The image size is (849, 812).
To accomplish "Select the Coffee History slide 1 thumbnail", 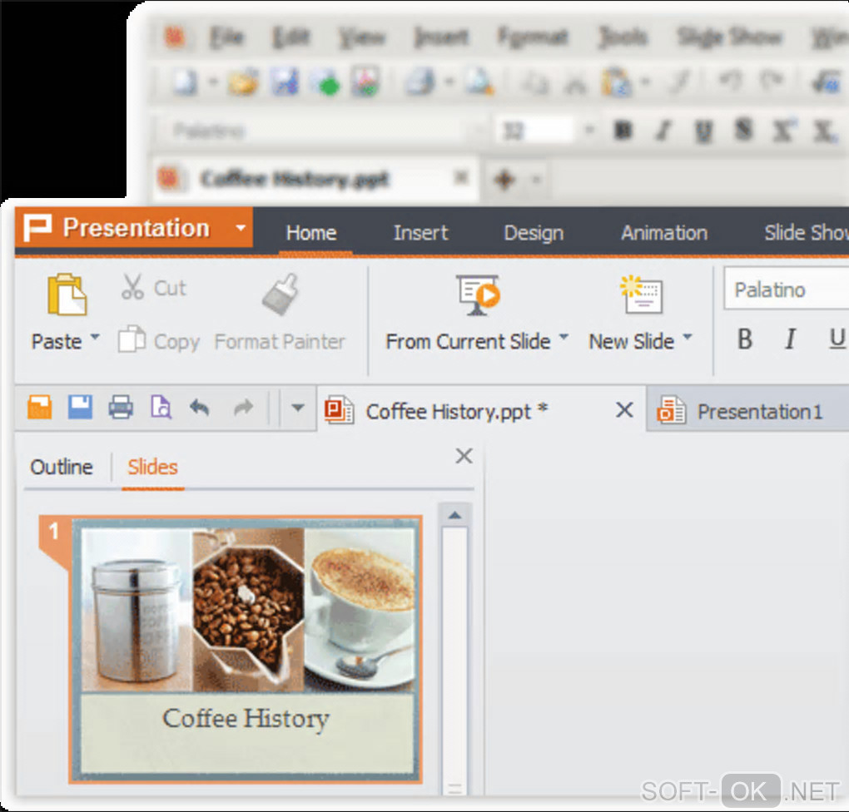I will [246, 650].
